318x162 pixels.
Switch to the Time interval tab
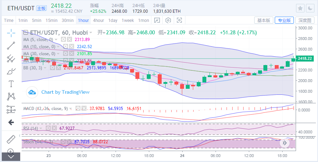(x=9, y=20)
